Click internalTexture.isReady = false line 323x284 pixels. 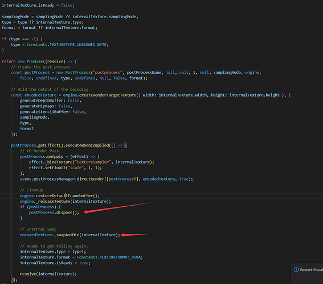click(38, 5)
